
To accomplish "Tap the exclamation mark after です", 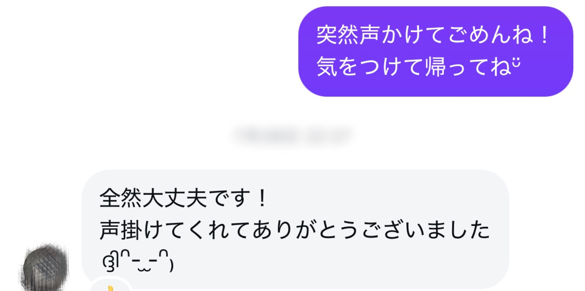I will tap(262, 198).
